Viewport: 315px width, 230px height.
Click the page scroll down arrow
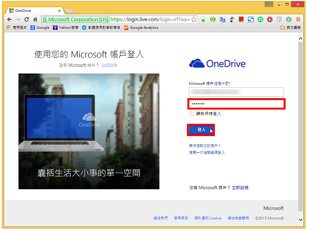coord(301,220)
